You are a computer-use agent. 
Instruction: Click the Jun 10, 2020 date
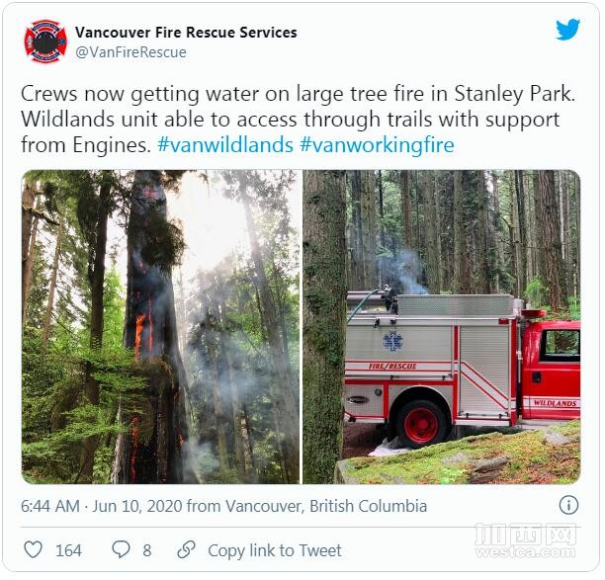coord(137,506)
